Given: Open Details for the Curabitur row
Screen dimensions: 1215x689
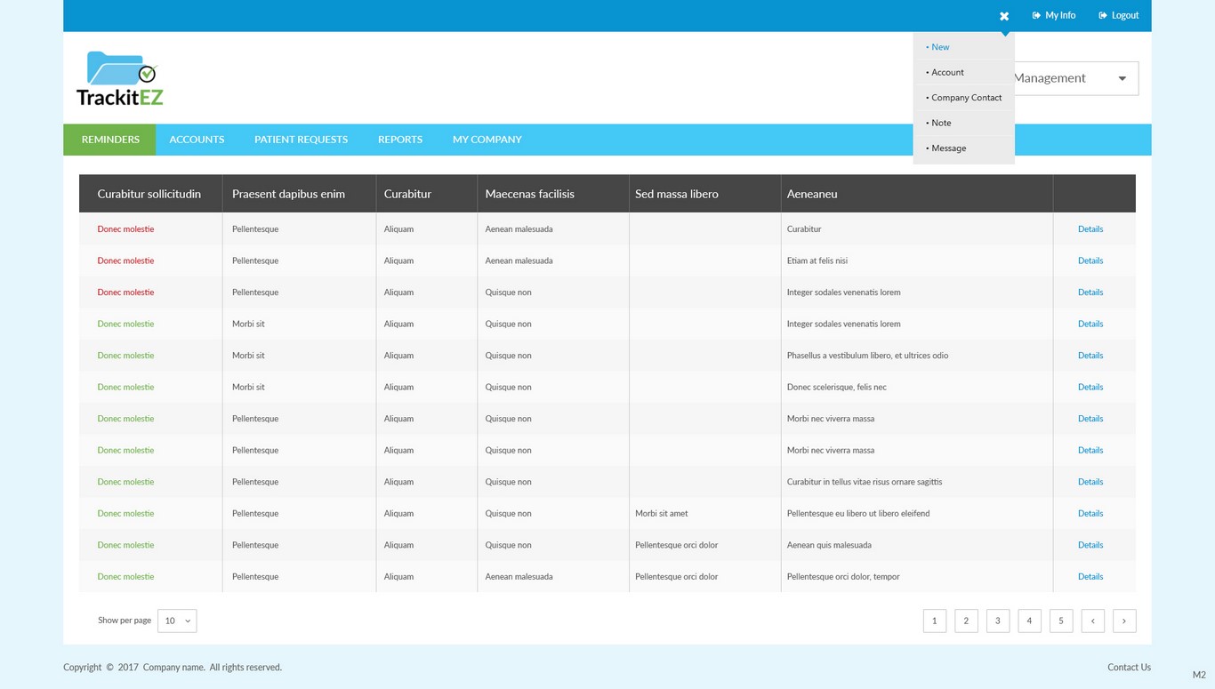Looking at the screenshot, I should point(1090,229).
